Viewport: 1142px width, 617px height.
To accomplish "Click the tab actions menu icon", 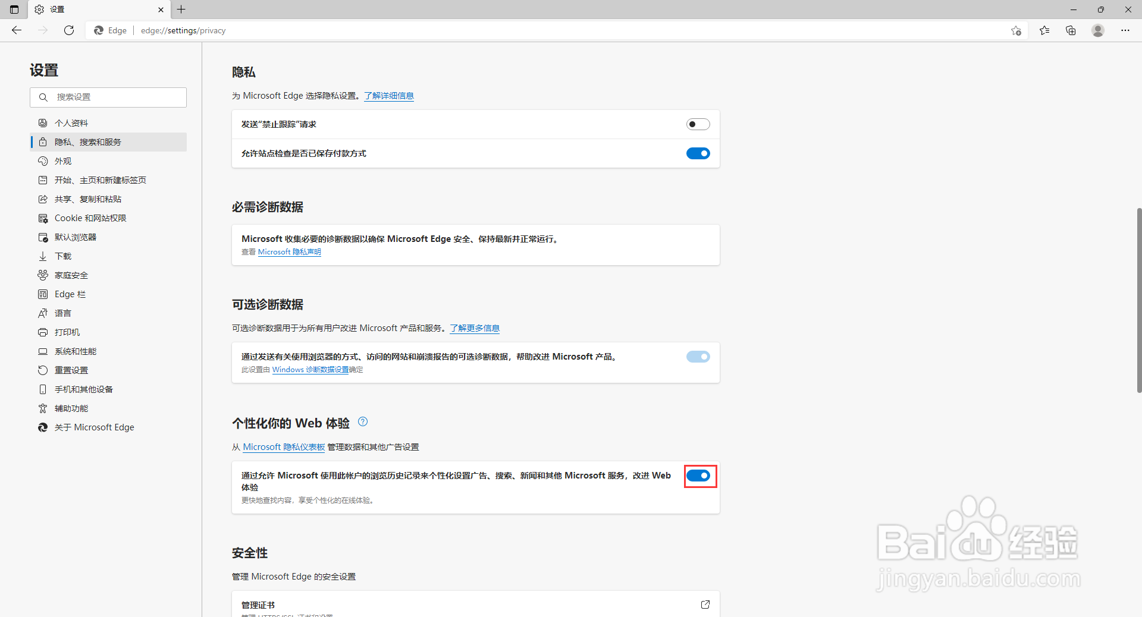I will click(14, 10).
